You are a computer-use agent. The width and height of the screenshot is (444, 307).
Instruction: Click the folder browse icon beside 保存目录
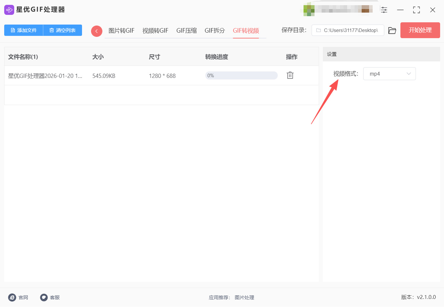coord(392,30)
